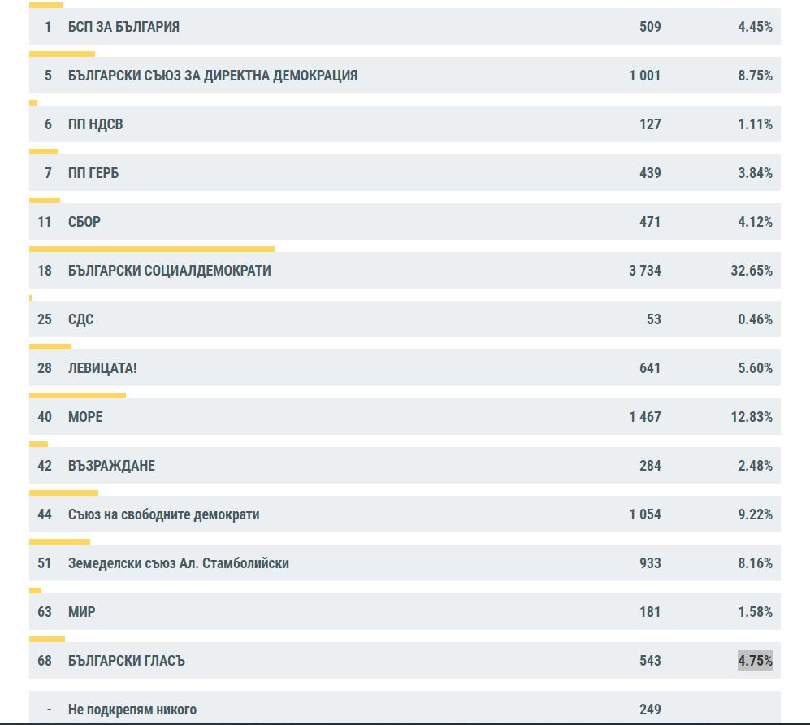The height and width of the screenshot is (725, 810).
Task: Click vote count 127 for ПП НДСВ
Action: pyautogui.click(x=650, y=124)
